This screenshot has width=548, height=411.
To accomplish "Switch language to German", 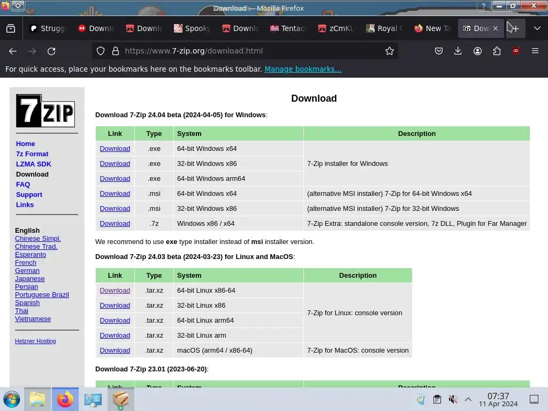I will [x=27, y=270].
